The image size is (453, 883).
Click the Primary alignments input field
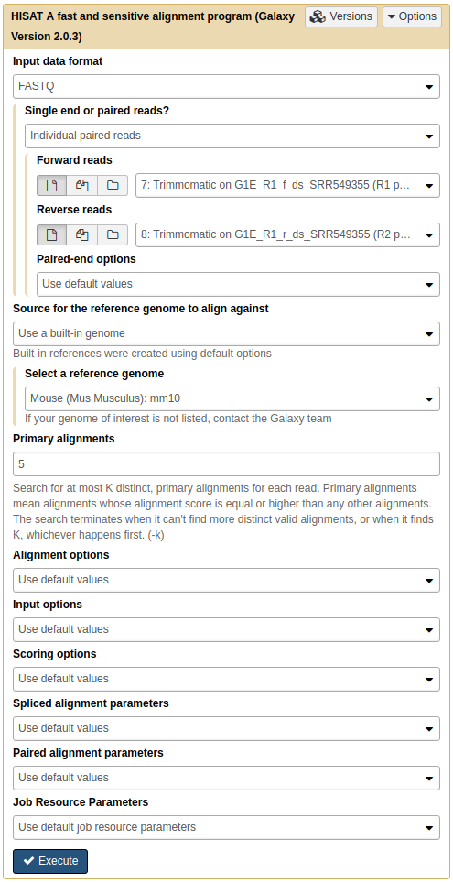226,464
